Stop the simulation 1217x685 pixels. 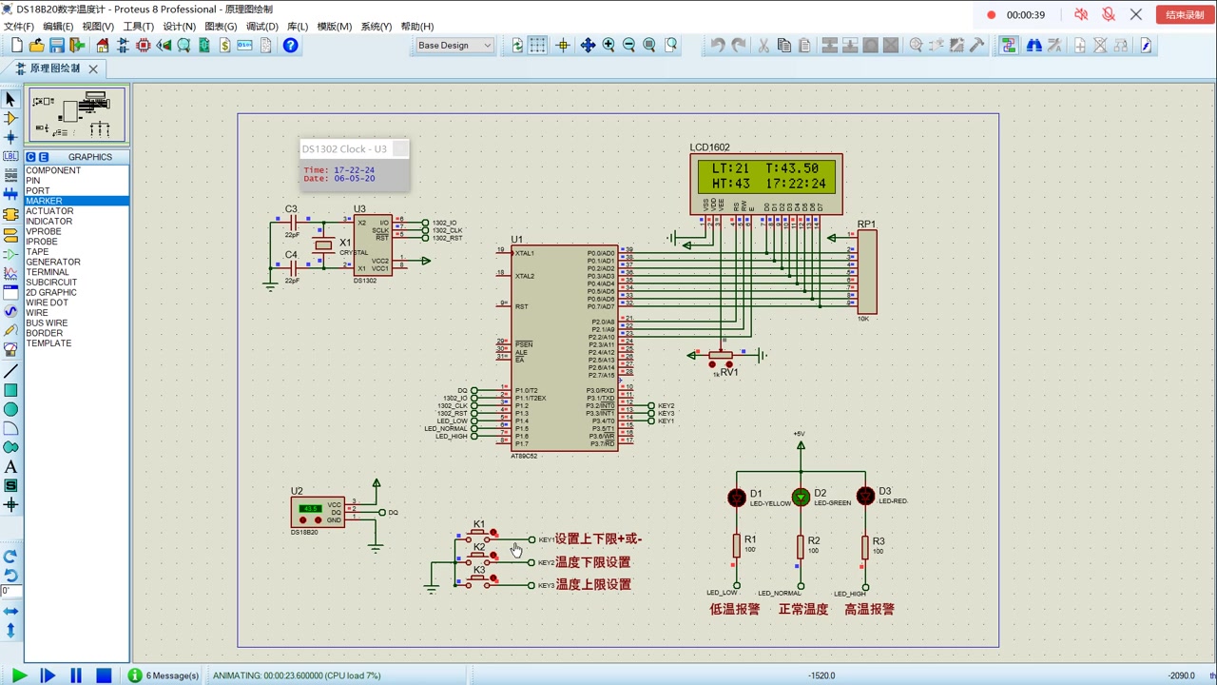pyautogui.click(x=104, y=675)
